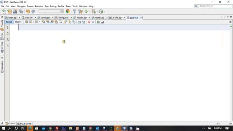
Task: Open the Navigate menu
Action: coord(21,7)
